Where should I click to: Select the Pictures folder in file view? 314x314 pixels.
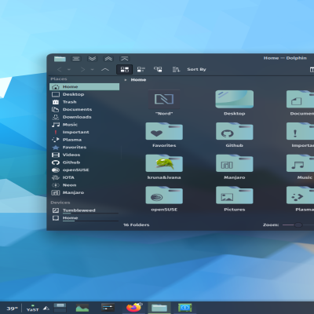[235, 199]
